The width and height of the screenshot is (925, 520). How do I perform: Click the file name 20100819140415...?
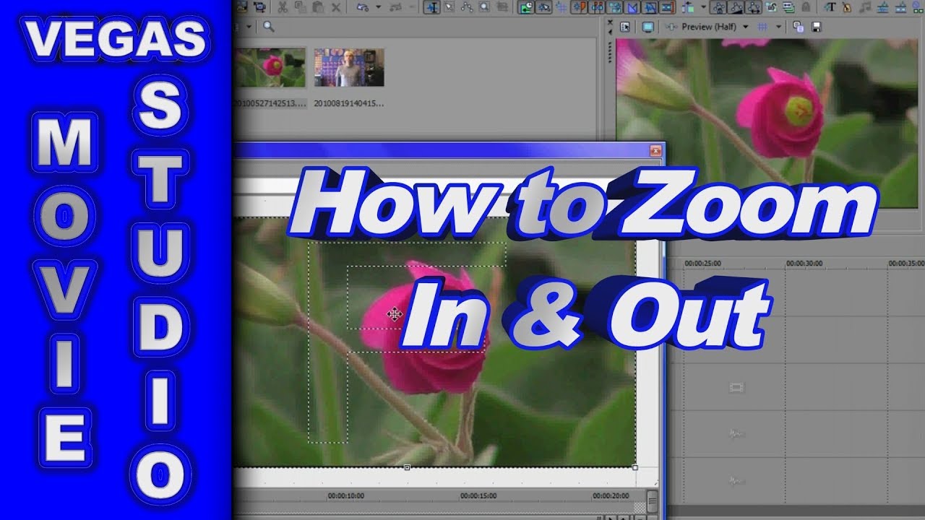coord(348,103)
